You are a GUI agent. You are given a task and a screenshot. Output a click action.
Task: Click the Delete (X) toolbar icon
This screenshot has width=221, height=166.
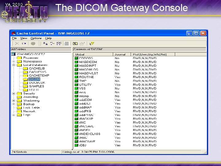tap(17, 44)
